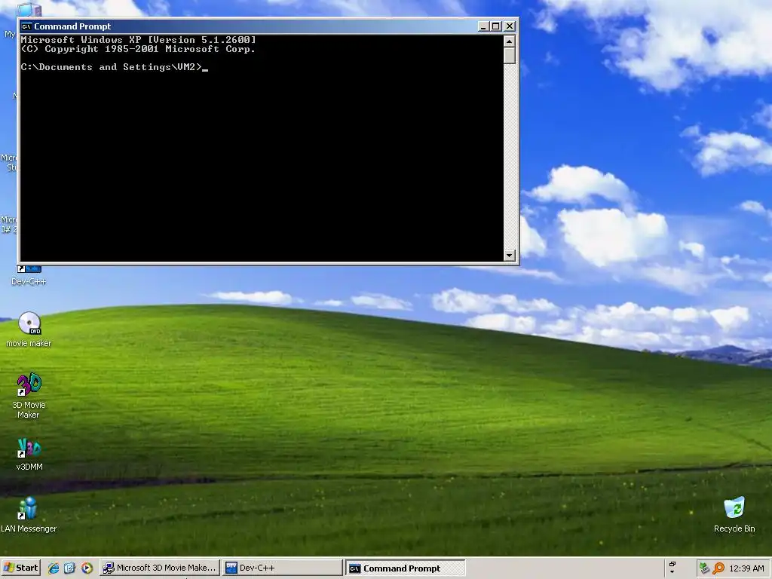This screenshot has height=579, width=772.
Task: Click the Copyright 1985-2001 Microsoft Corp. line
Action: pos(138,49)
